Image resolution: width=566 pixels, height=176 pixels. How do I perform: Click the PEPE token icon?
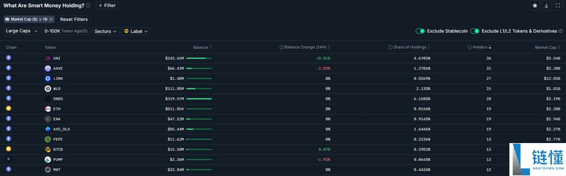click(48, 139)
